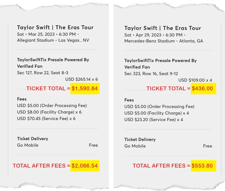This screenshot has height=191, width=225.
Task: Click the USD $109.00 x 4 price
Action: point(195,80)
